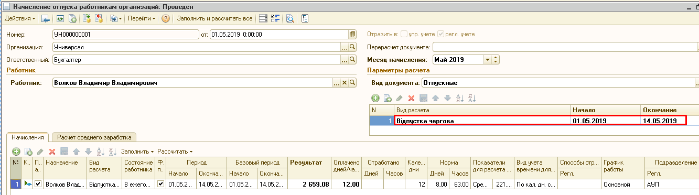Image resolution: width=699 pixels, height=195 pixels.
Task: Sort descending icon in Начисления toolbar
Action: point(112,151)
